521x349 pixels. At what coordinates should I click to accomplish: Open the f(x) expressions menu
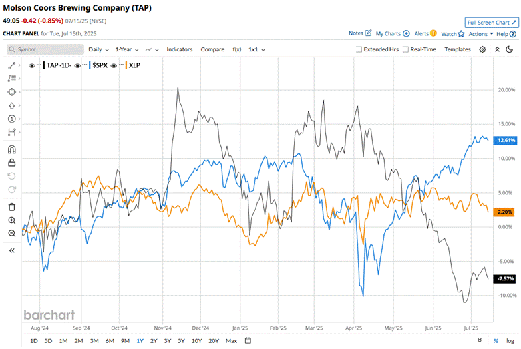[x=237, y=49]
